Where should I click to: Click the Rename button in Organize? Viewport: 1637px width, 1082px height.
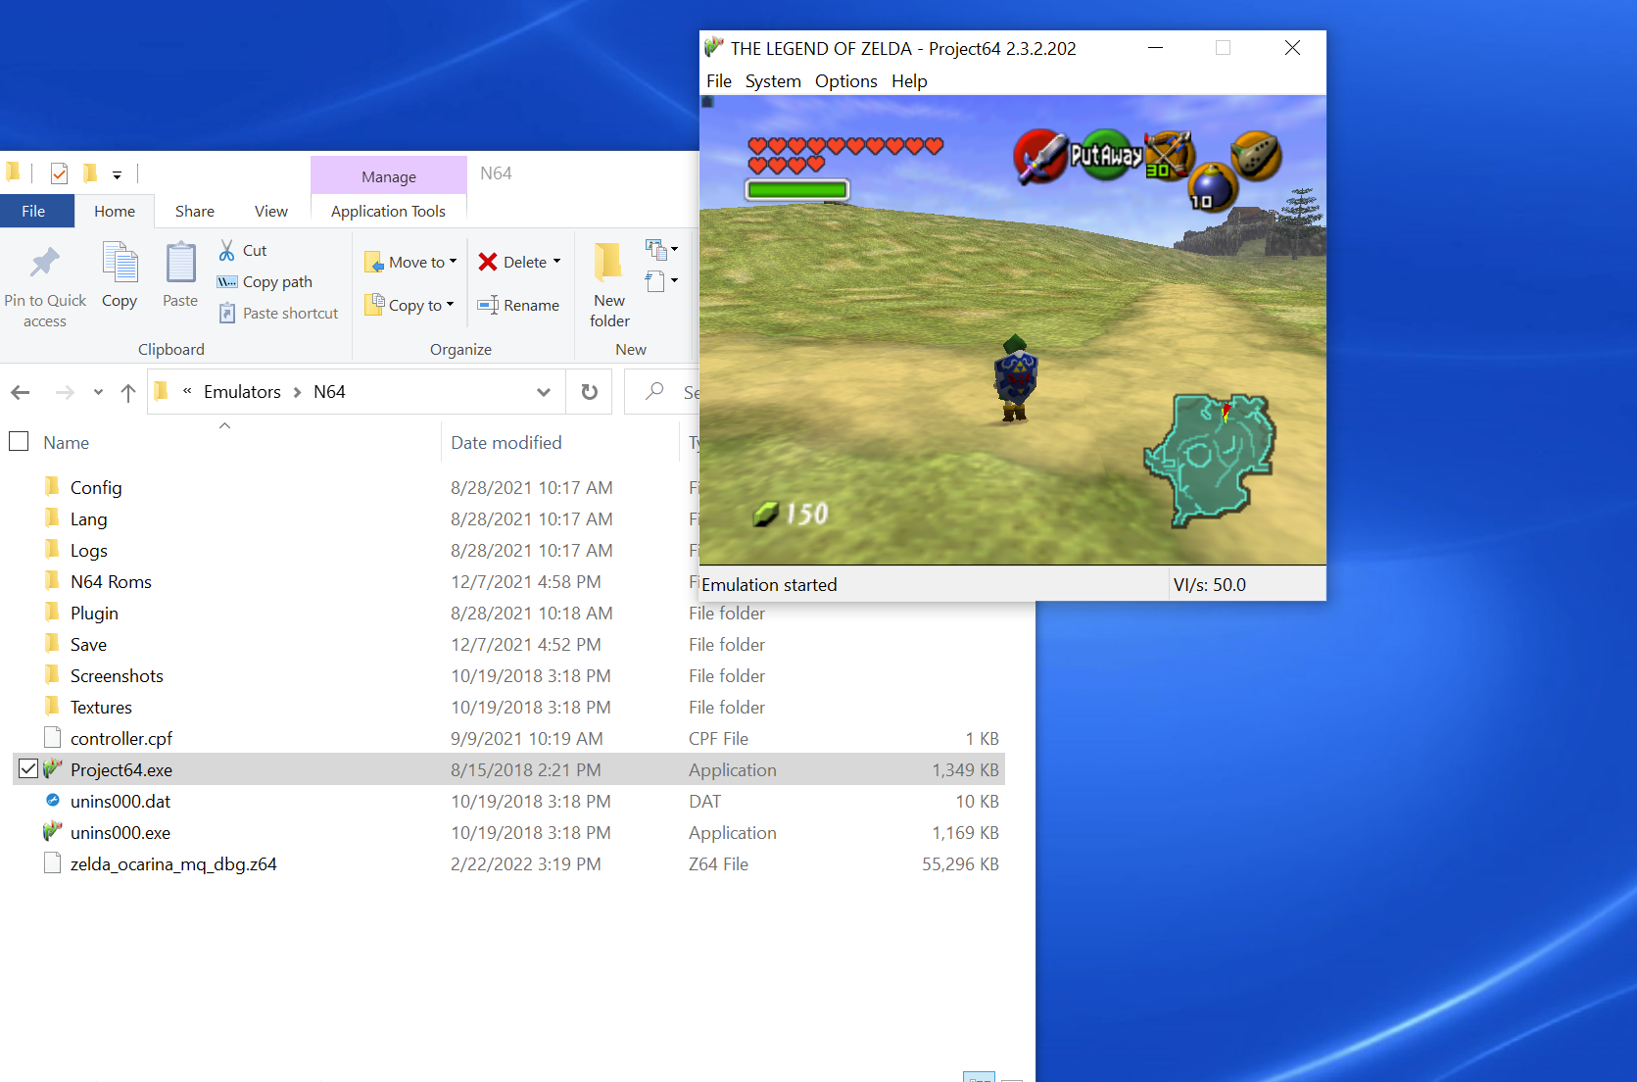click(x=518, y=306)
